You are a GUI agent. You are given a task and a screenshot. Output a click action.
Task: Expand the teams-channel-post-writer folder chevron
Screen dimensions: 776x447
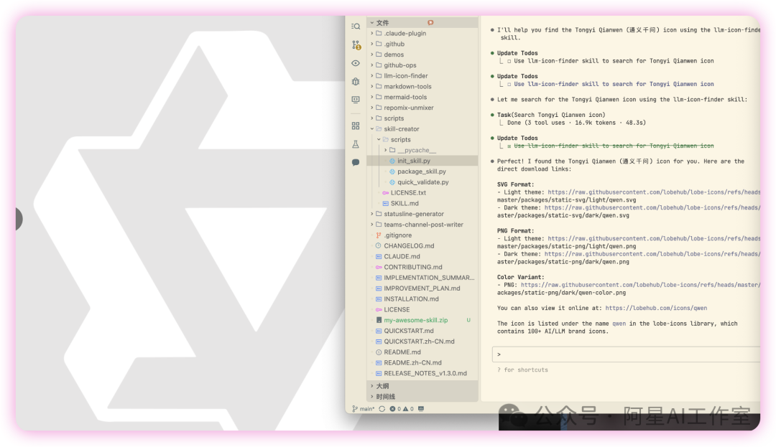(x=372, y=225)
